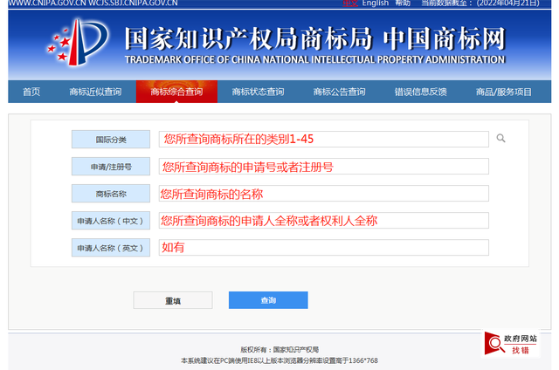Screen dimensions: 559x370
Task: Focus the 申请/注册号 input field
Action: (x=324, y=167)
